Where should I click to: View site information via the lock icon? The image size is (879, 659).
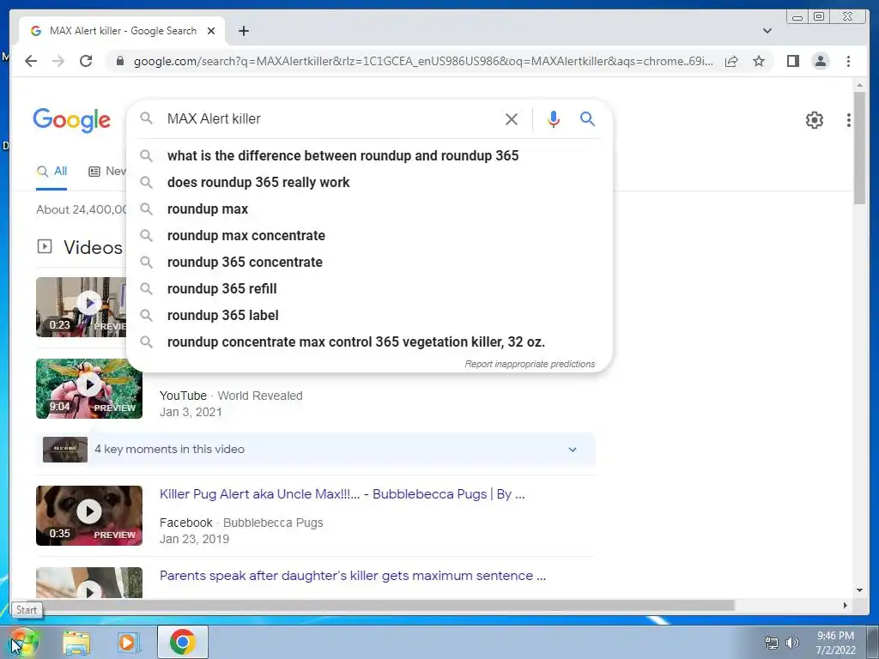119,61
